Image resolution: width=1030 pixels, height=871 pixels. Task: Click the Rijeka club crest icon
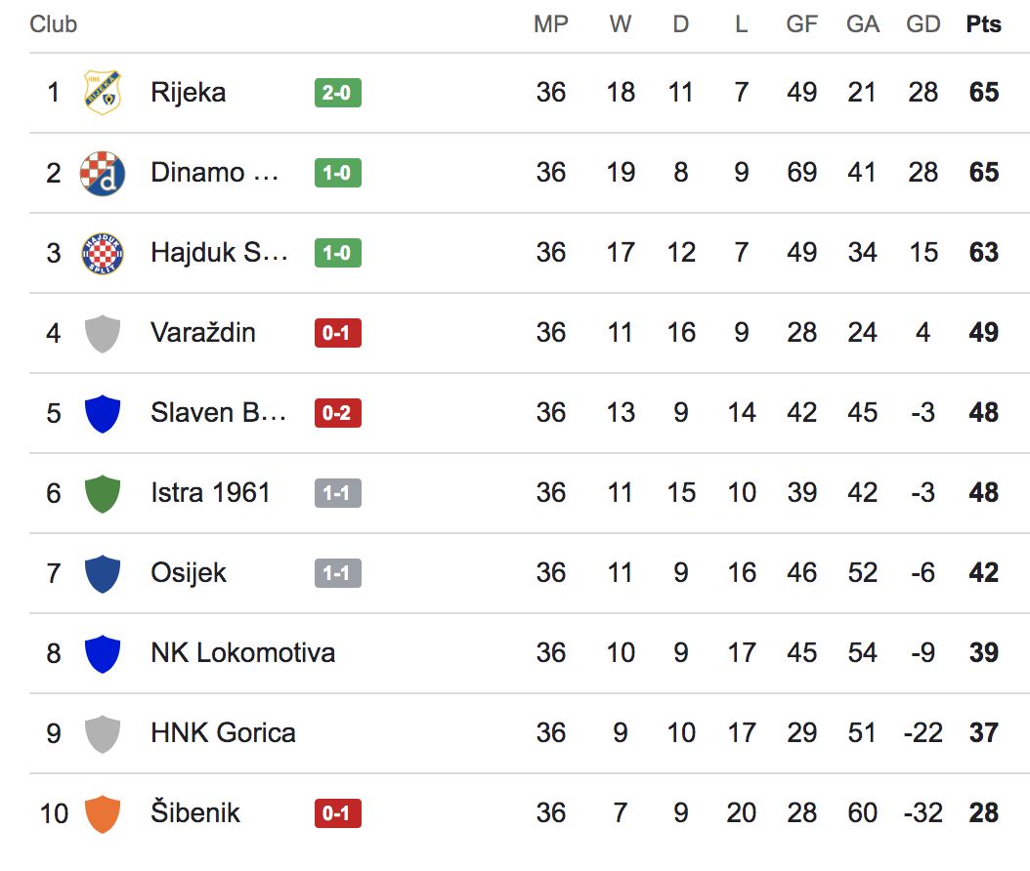click(x=103, y=93)
